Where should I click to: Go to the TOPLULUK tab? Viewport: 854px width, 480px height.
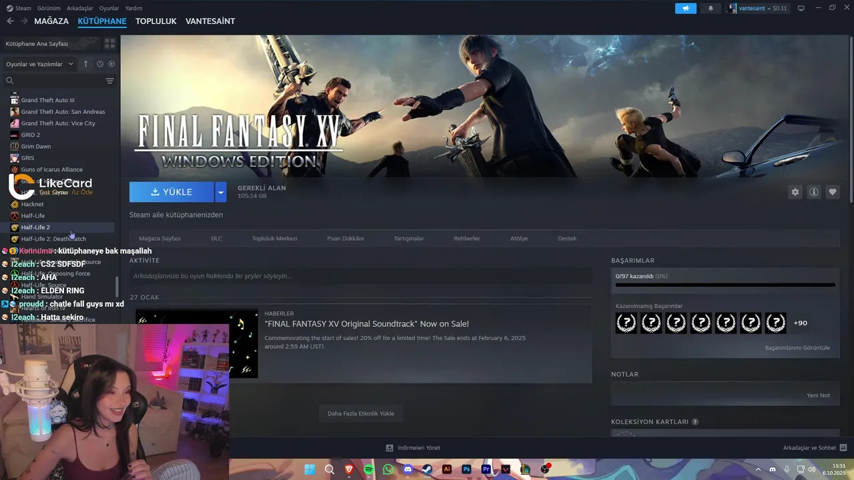pyautogui.click(x=156, y=21)
